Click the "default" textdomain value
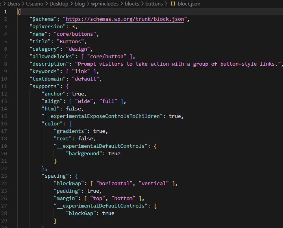Screen dimensions: 283x228 88,79
